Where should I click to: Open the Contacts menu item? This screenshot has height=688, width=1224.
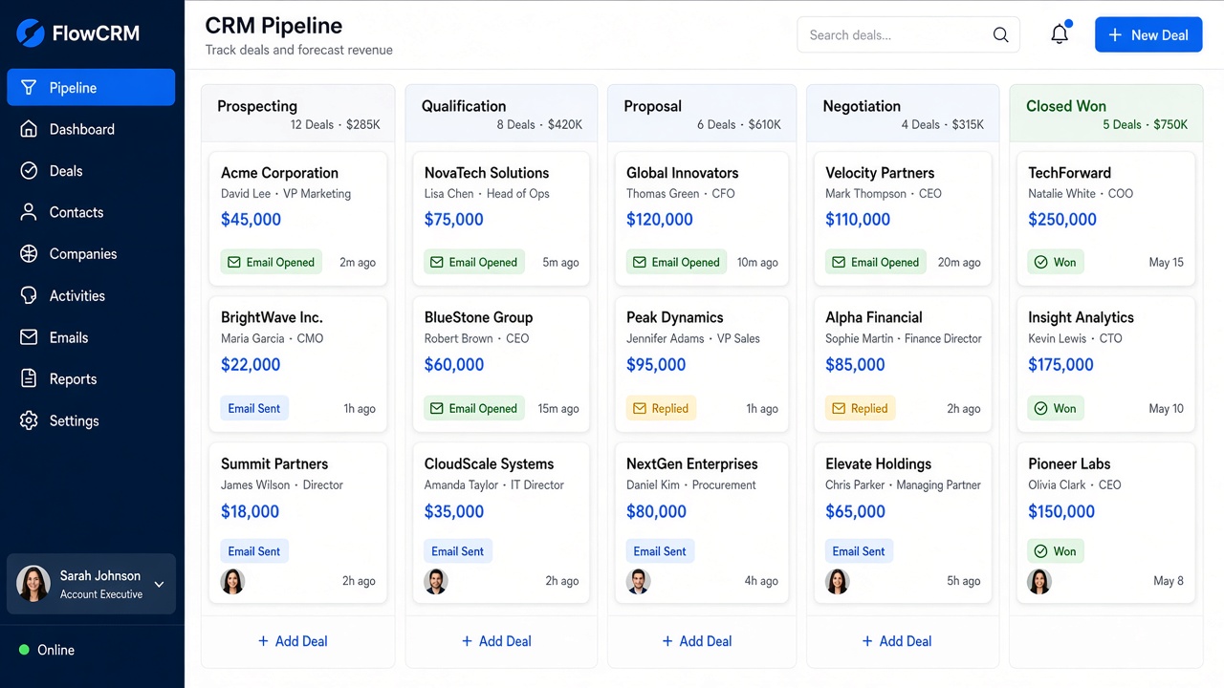[x=91, y=212]
